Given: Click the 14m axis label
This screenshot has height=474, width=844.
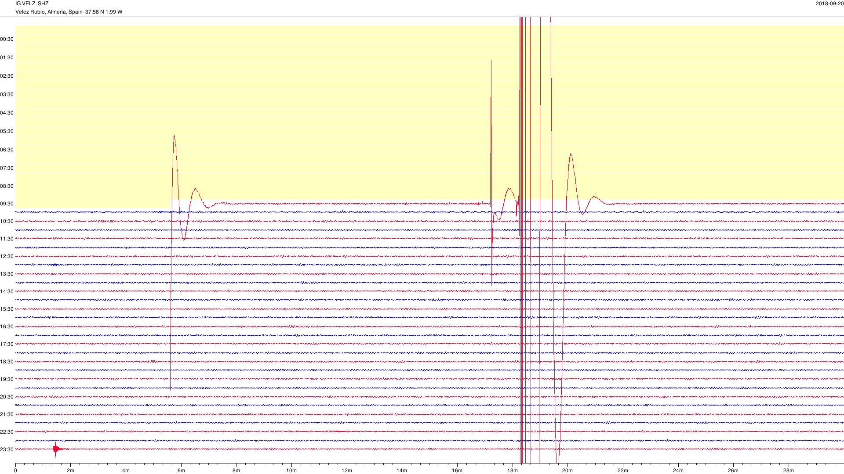Looking at the screenshot, I should click(402, 470).
